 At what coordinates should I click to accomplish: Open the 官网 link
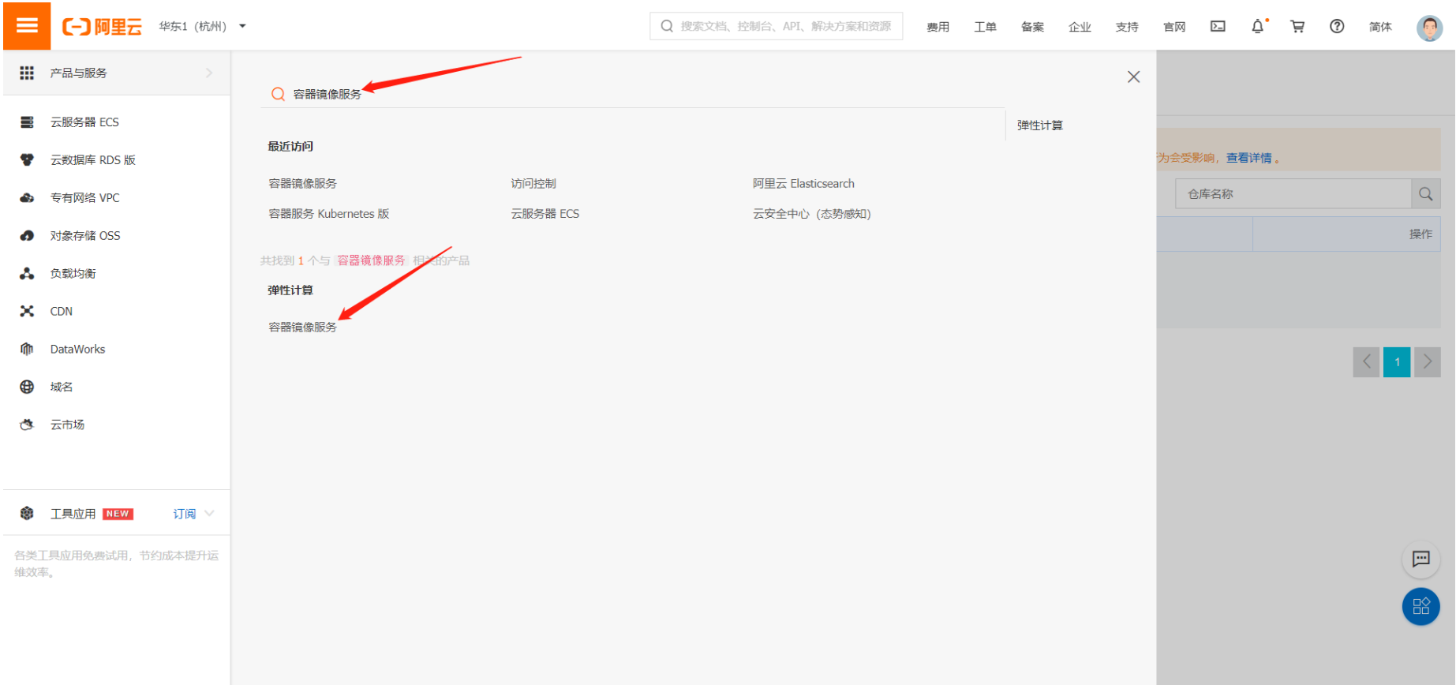click(x=1174, y=27)
